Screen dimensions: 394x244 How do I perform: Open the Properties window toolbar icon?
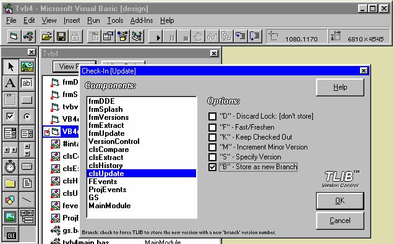108,36
